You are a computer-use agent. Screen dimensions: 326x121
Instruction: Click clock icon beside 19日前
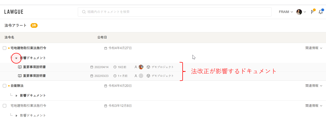point(115,67)
